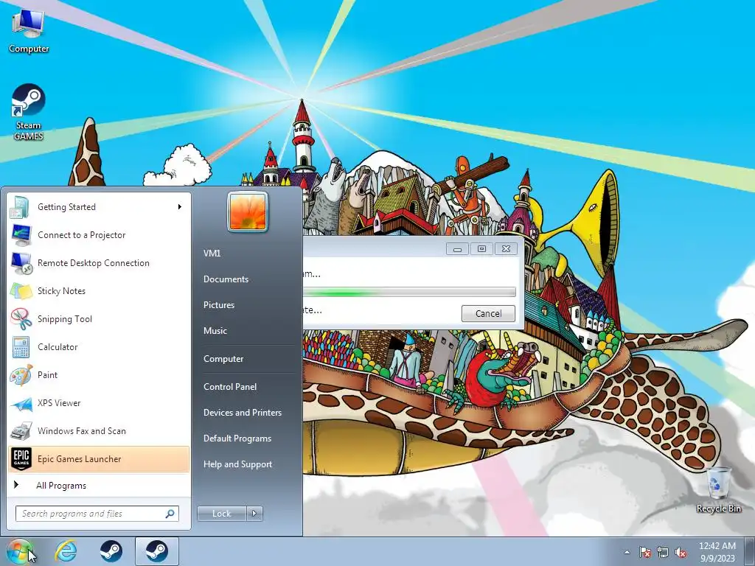Click the active Steam taskbar button

[x=156, y=551]
